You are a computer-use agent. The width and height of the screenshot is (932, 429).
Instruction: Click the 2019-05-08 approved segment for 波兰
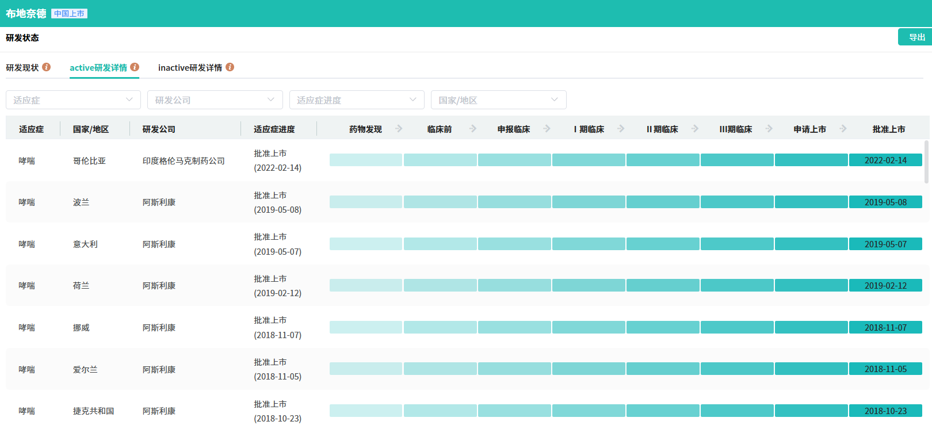pos(885,202)
